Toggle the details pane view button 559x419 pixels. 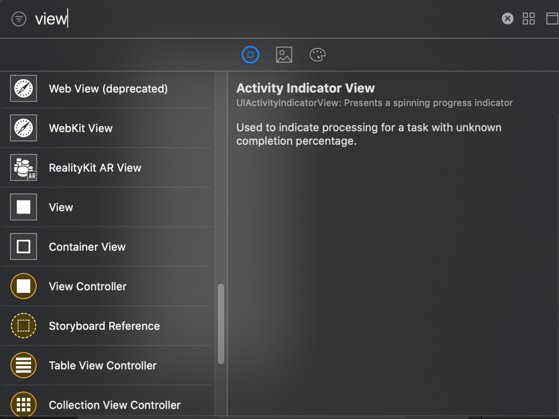(x=552, y=19)
